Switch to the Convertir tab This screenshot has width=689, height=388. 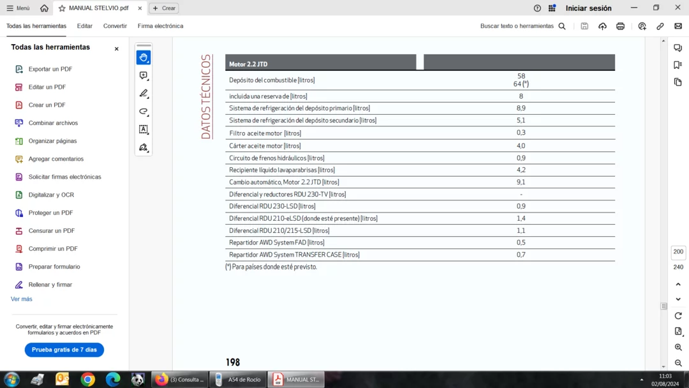pos(115,26)
